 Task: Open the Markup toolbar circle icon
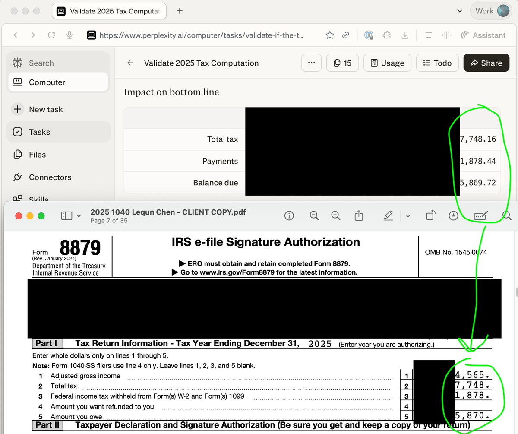(453, 215)
